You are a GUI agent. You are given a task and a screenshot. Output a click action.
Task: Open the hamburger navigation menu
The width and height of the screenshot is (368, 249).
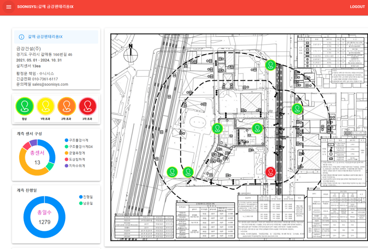pyautogui.click(x=9, y=7)
